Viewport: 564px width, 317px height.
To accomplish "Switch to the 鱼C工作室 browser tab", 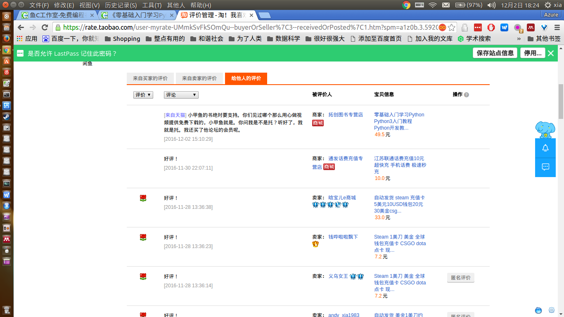I will (x=57, y=15).
